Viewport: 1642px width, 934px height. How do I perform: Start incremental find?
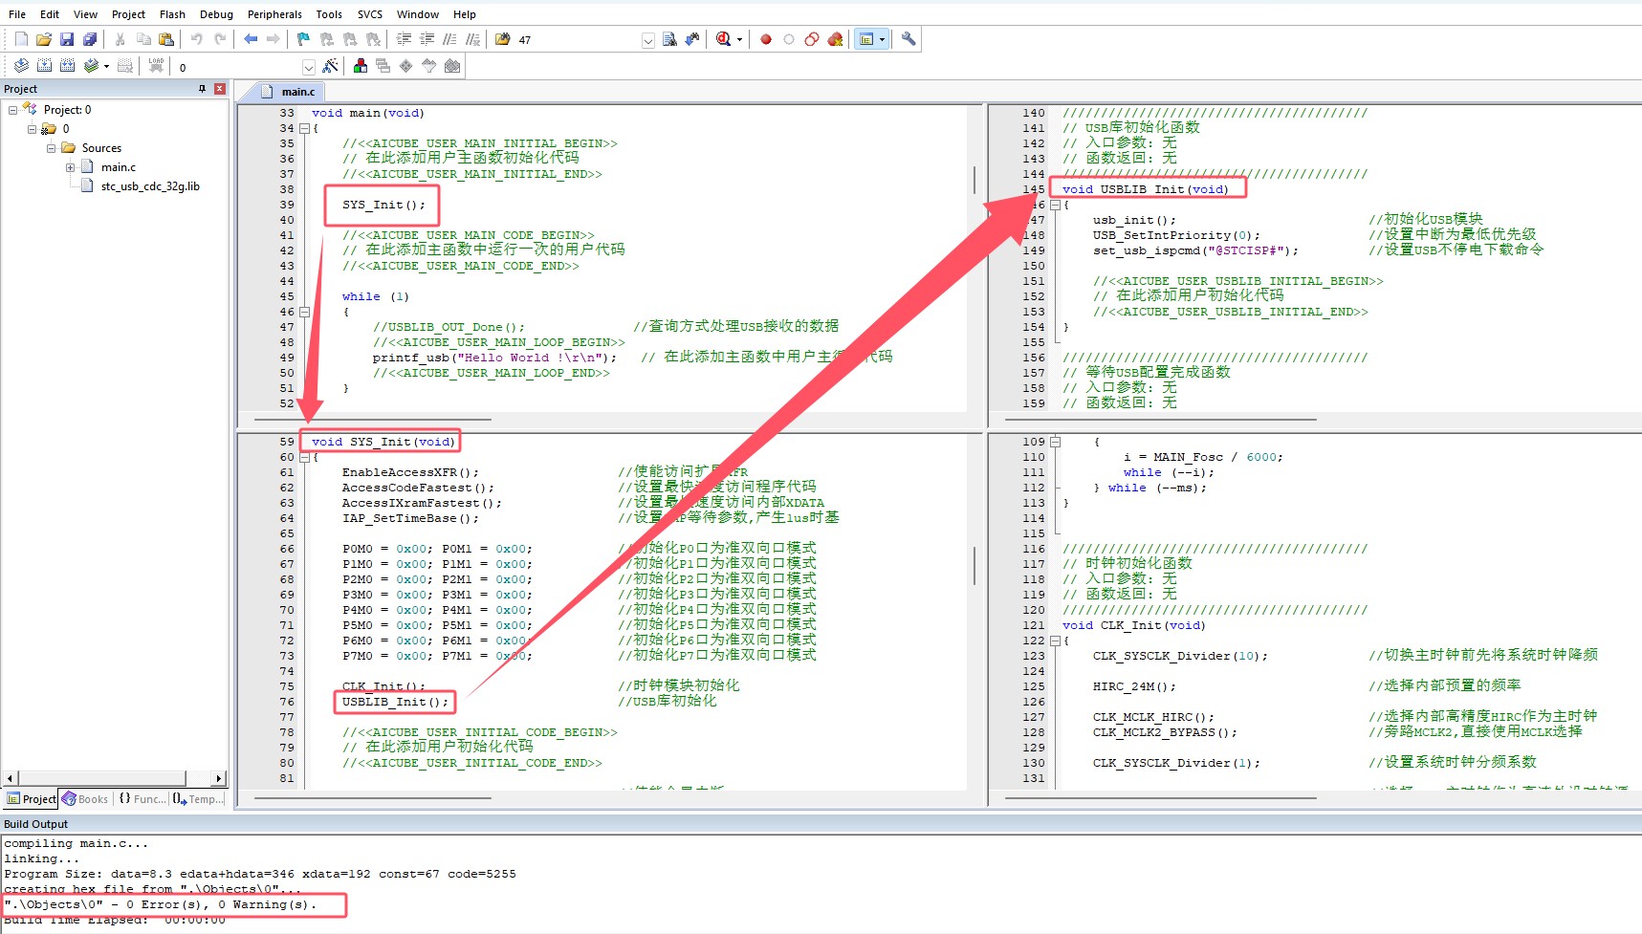click(692, 39)
